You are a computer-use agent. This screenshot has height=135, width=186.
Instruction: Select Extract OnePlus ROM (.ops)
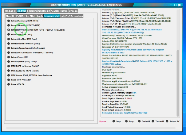tap(22, 39)
